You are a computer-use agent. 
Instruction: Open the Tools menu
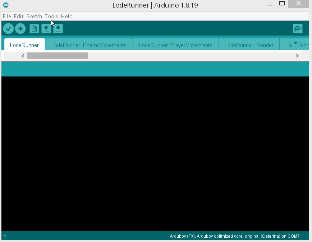(x=51, y=17)
